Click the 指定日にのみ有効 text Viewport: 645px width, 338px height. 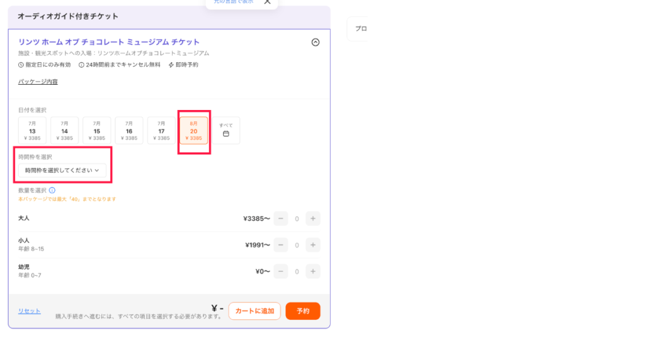pos(48,65)
